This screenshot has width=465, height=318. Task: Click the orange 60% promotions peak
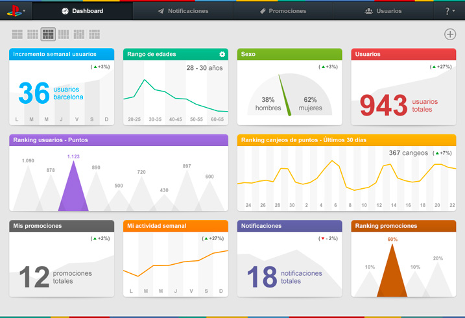(392, 273)
